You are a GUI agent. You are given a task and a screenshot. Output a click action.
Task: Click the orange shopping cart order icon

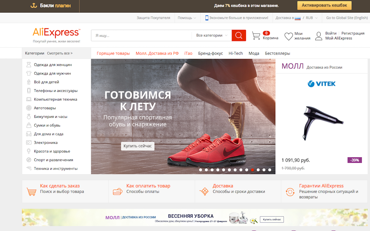[31, 192]
